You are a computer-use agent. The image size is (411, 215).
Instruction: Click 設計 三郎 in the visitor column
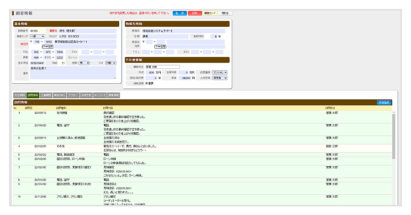(x=332, y=146)
